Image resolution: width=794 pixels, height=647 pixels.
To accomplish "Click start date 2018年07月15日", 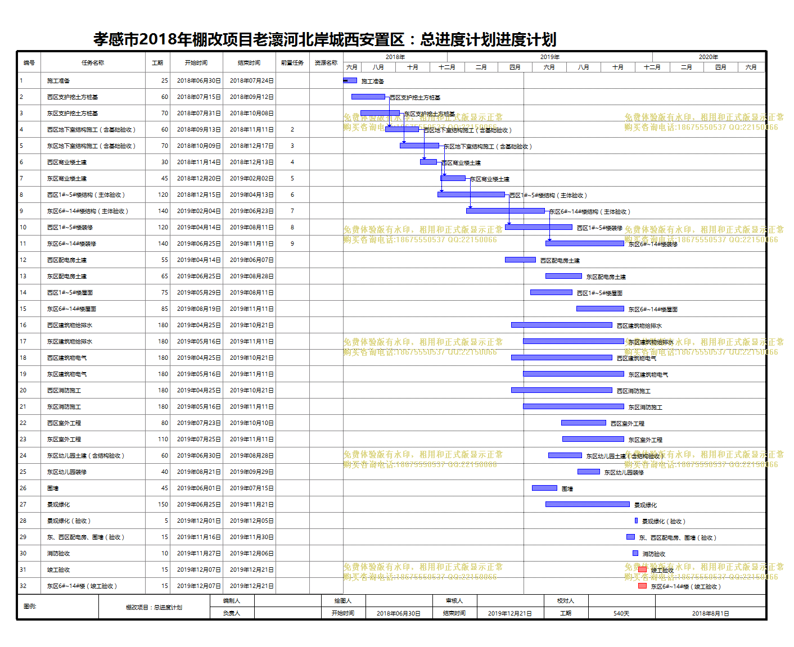I will (x=199, y=97).
